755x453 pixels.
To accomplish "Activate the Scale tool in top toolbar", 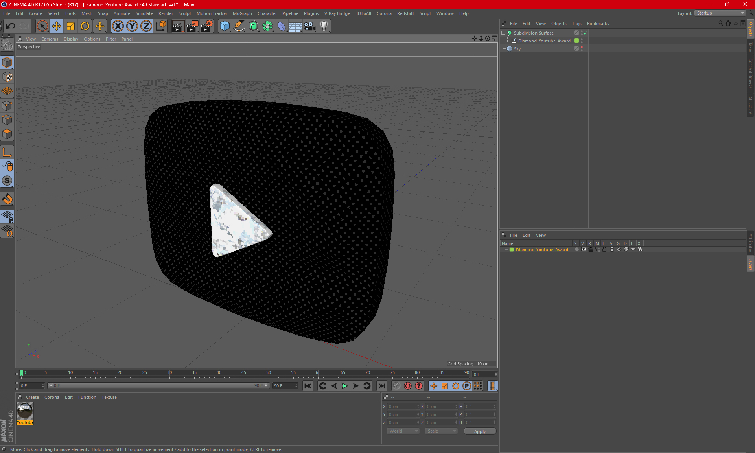I will pos(71,26).
